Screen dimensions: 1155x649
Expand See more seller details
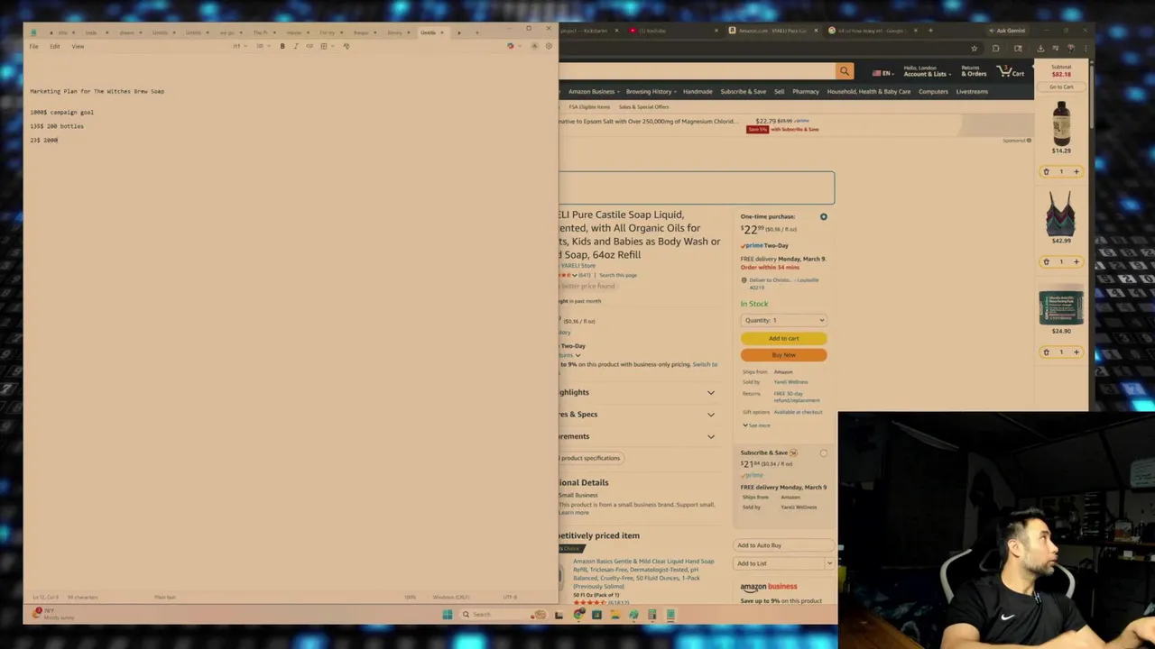[x=756, y=425]
